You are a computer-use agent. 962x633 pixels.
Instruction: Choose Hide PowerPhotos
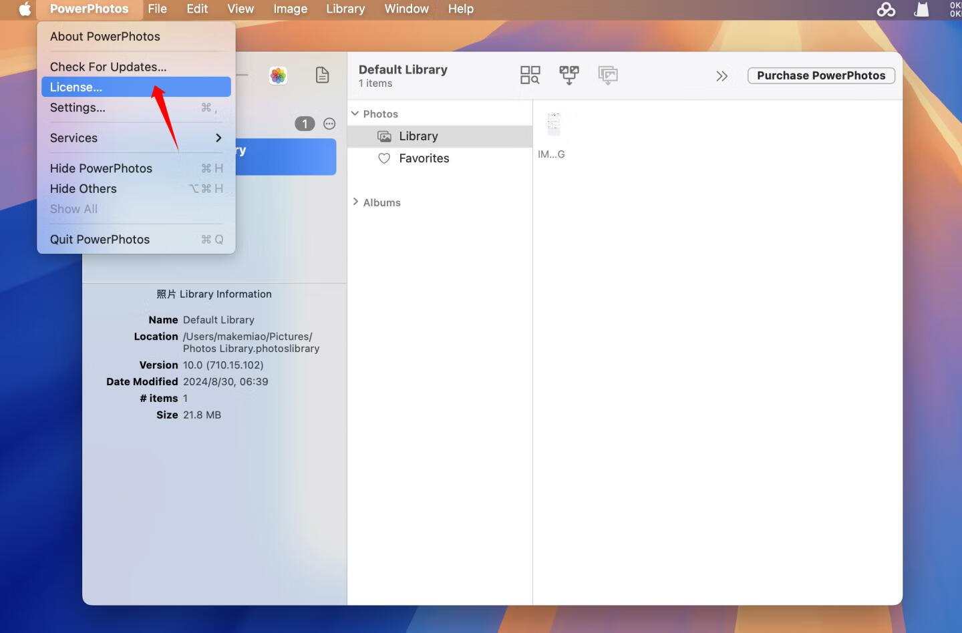point(136,168)
